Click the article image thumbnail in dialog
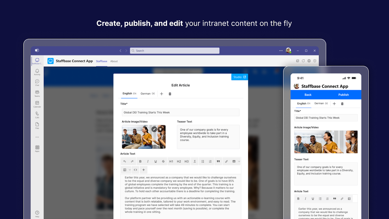 (144, 137)
